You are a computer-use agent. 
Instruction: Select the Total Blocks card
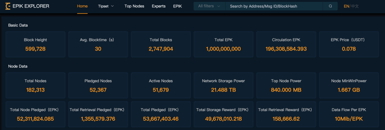(161, 44)
